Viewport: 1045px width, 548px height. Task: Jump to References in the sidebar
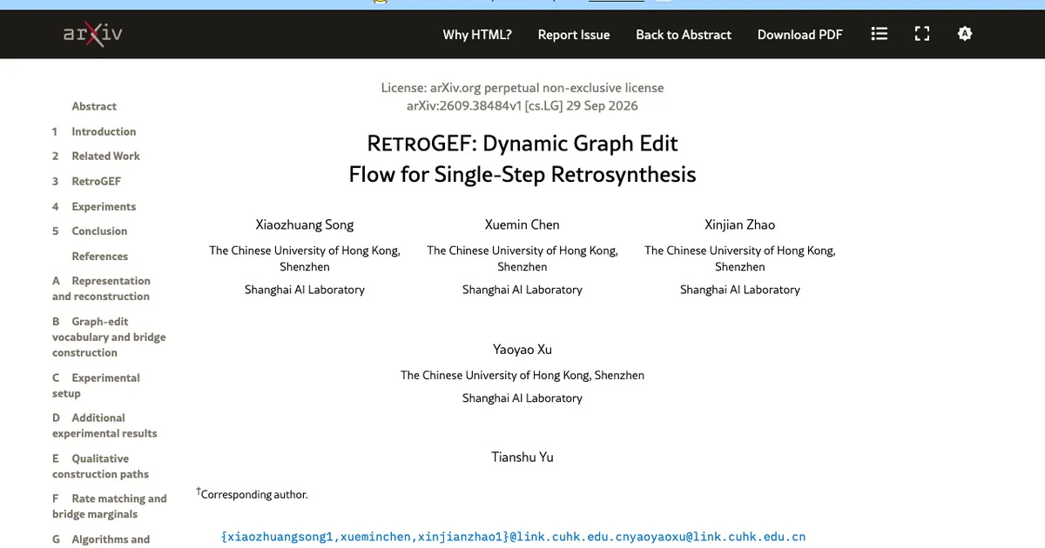pos(99,256)
